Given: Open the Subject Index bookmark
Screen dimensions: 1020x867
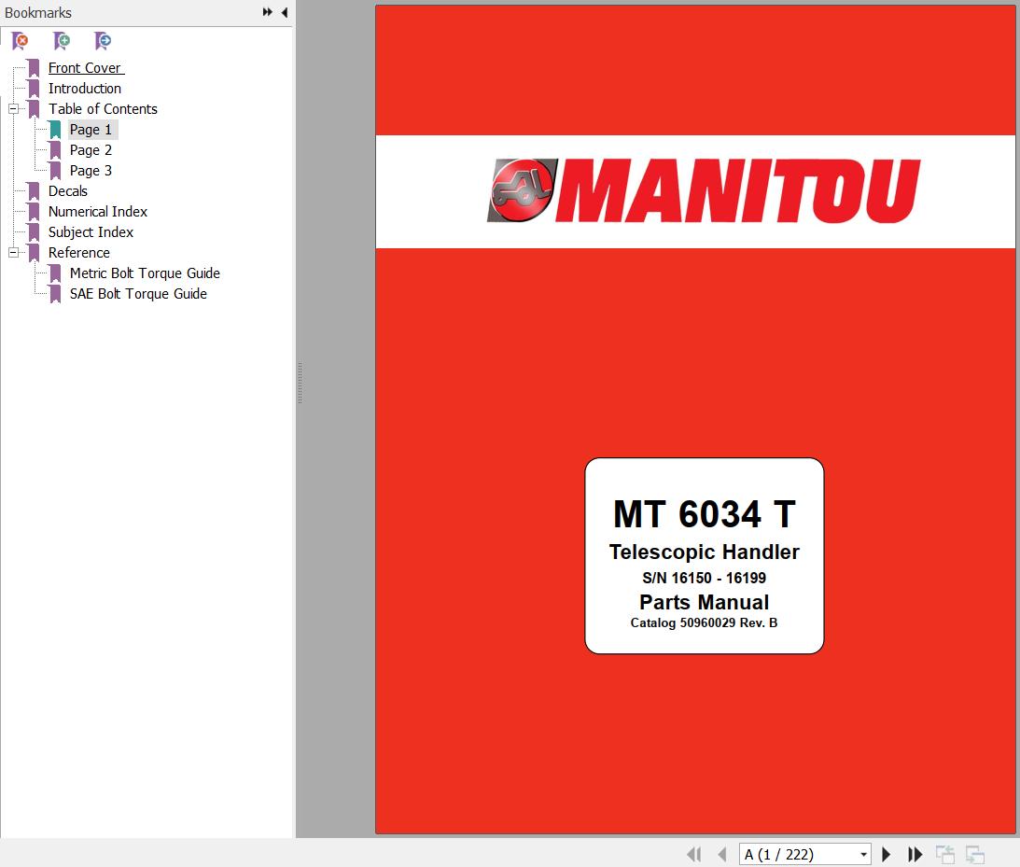Looking at the screenshot, I should coord(91,232).
